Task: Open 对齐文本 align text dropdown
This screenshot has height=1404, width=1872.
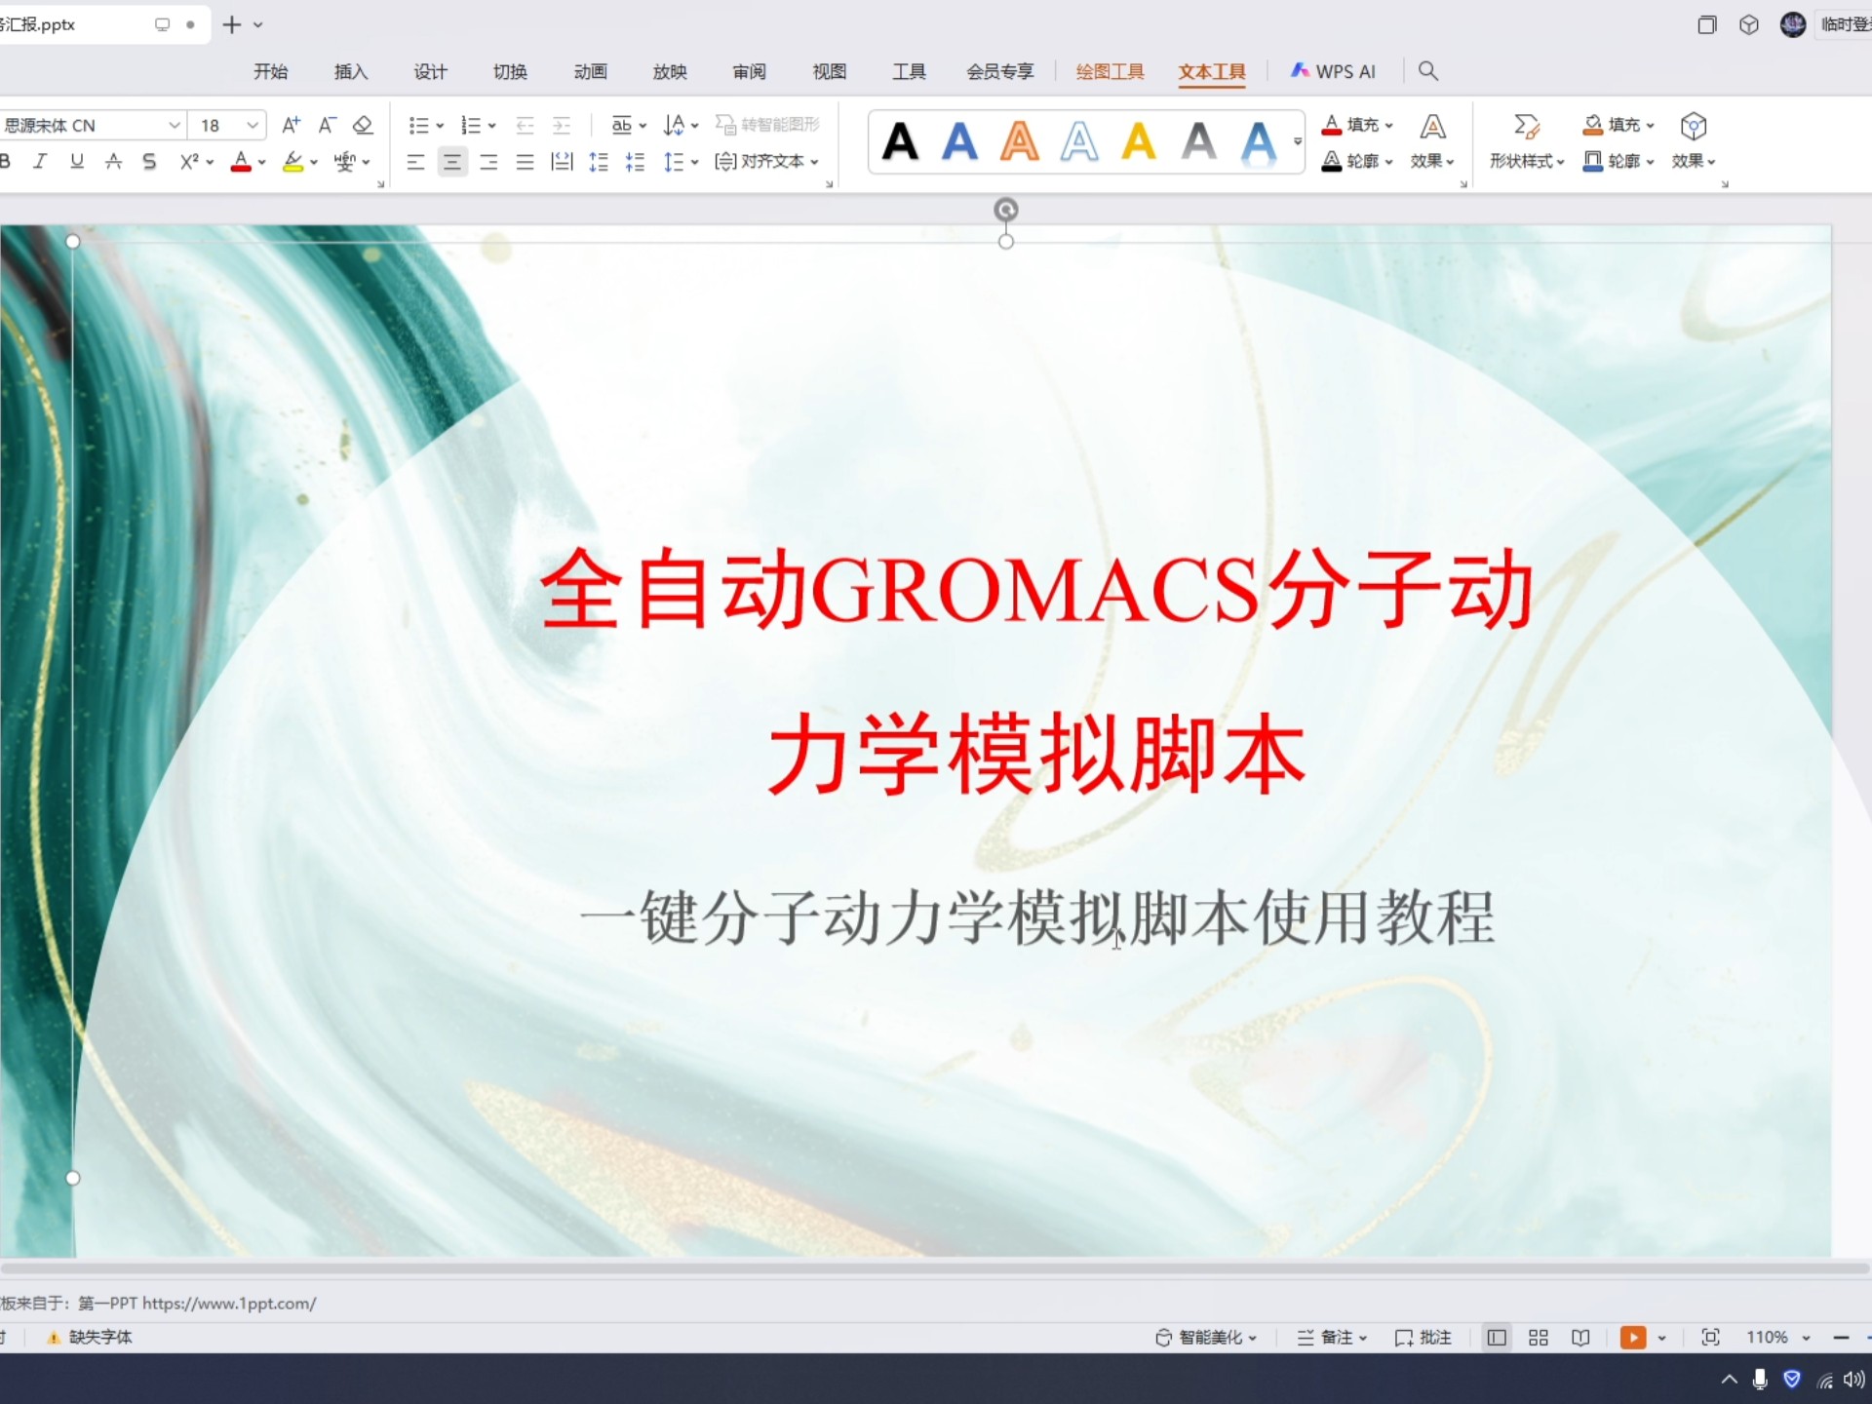Action: [x=766, y=162]
